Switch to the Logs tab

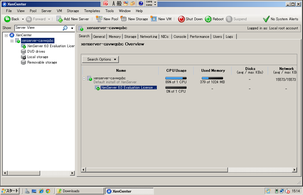[229, 37]
